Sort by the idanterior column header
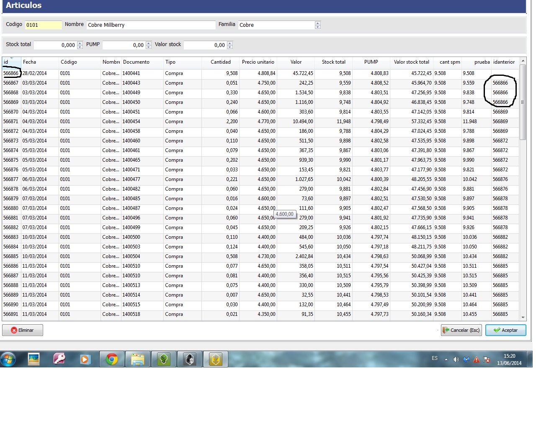Viewport: 536px width, 429px height. (x=505, y=62)
